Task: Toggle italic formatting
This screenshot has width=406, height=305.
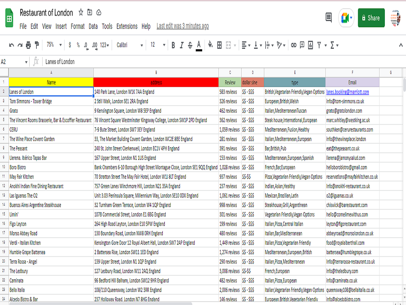Action: (x=181, y=46)
